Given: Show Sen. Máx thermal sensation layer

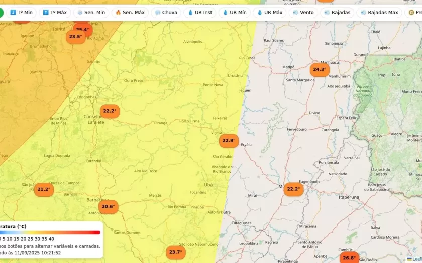Looking at the screenshot, I should (130, 13).
